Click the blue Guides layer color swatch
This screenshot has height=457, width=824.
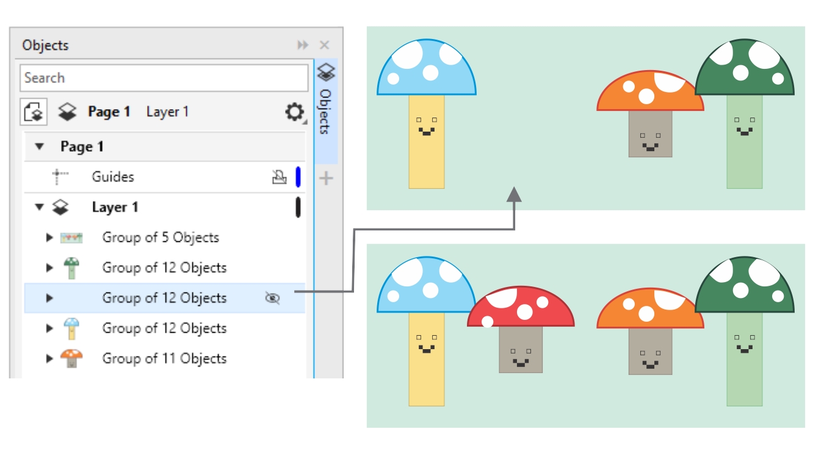298,177
